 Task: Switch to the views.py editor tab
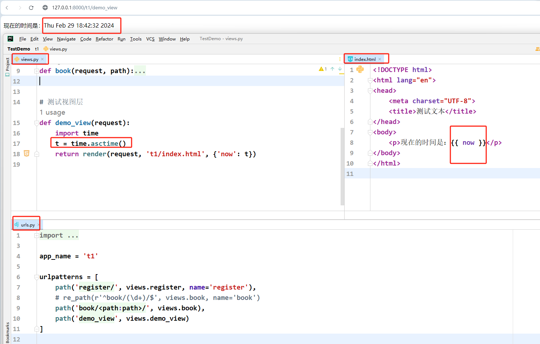(x=29, y=59)
